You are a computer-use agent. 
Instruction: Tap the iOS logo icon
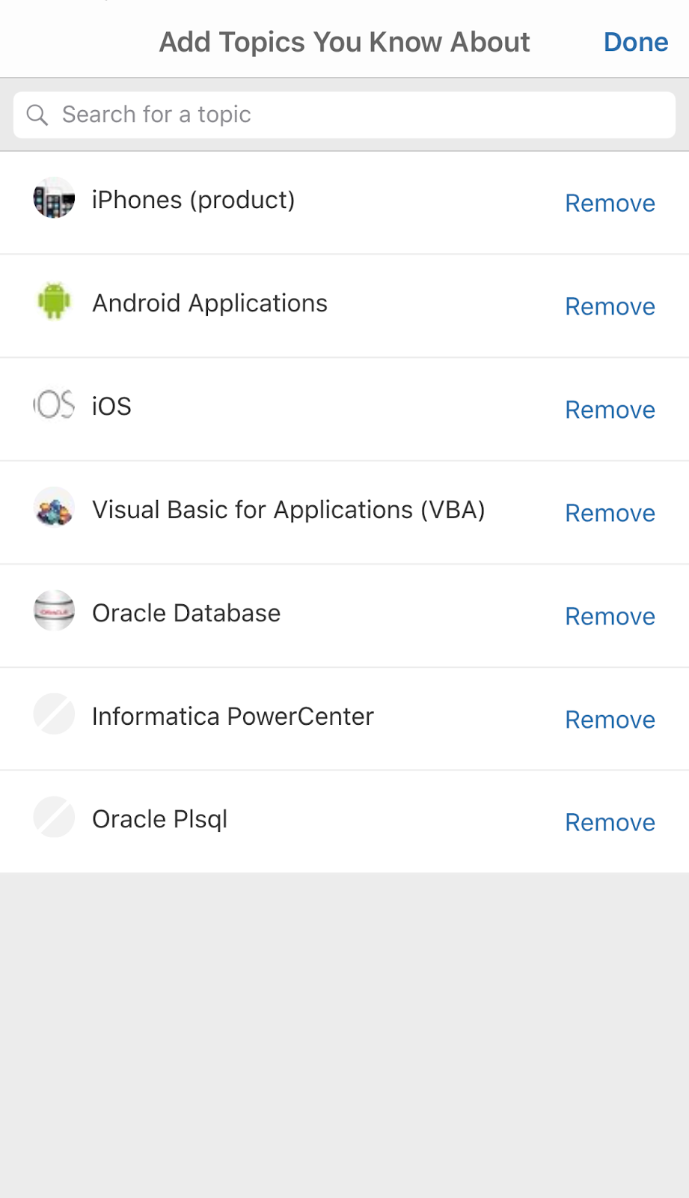pos(54,405)
